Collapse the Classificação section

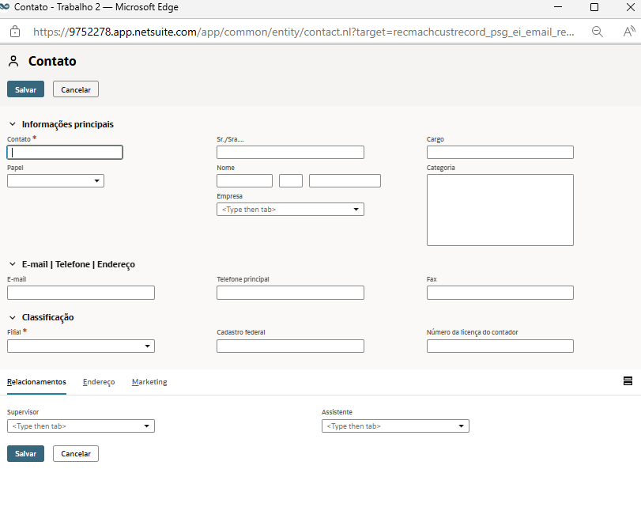(13, 317)
